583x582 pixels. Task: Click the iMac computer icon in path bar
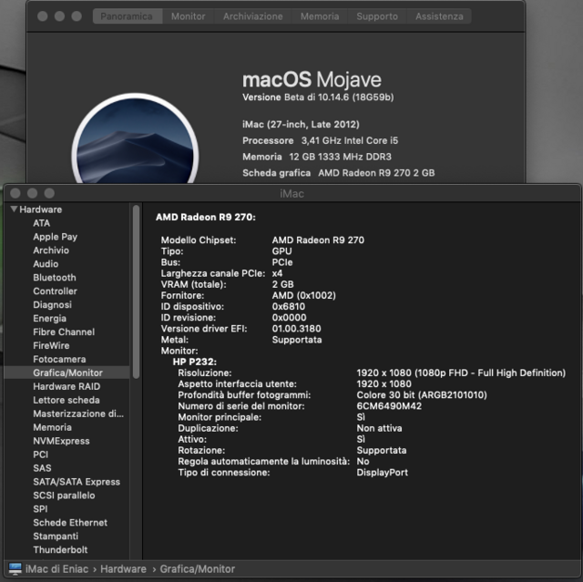pos(15,568)
